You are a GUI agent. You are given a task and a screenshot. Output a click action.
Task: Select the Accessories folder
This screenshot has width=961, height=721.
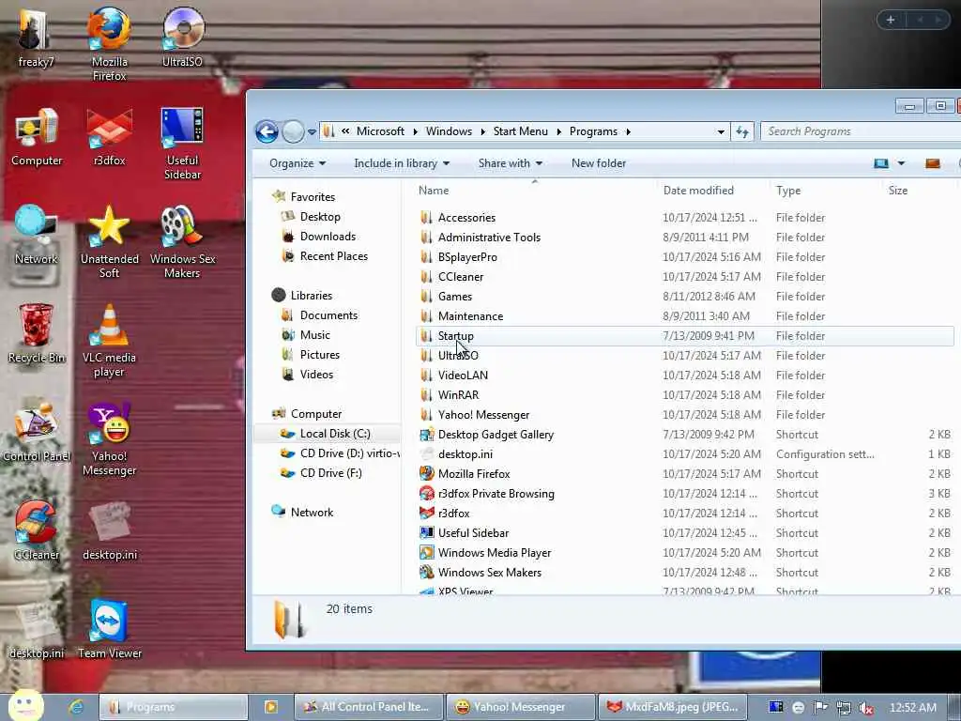tap(466, 218)
